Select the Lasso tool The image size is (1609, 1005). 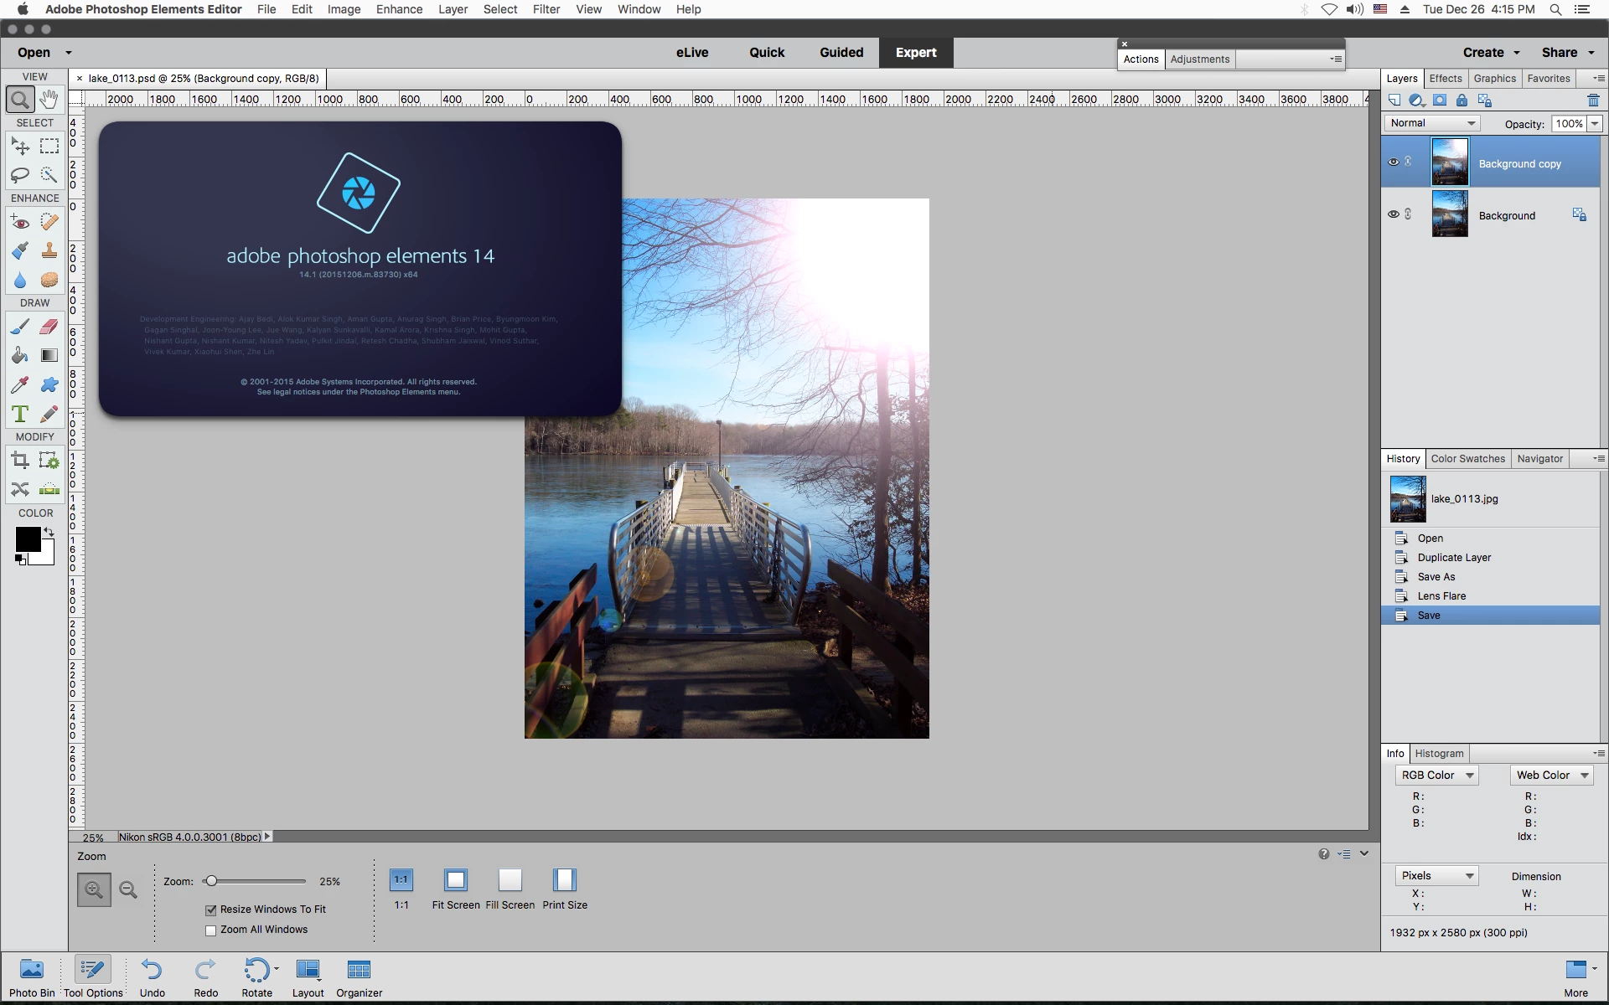(20, 175)
